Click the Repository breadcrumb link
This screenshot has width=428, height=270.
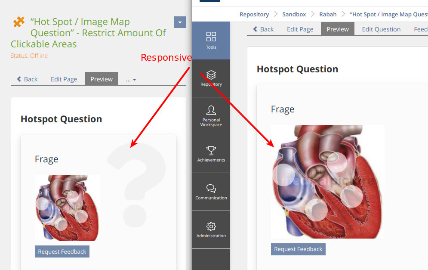254,14
